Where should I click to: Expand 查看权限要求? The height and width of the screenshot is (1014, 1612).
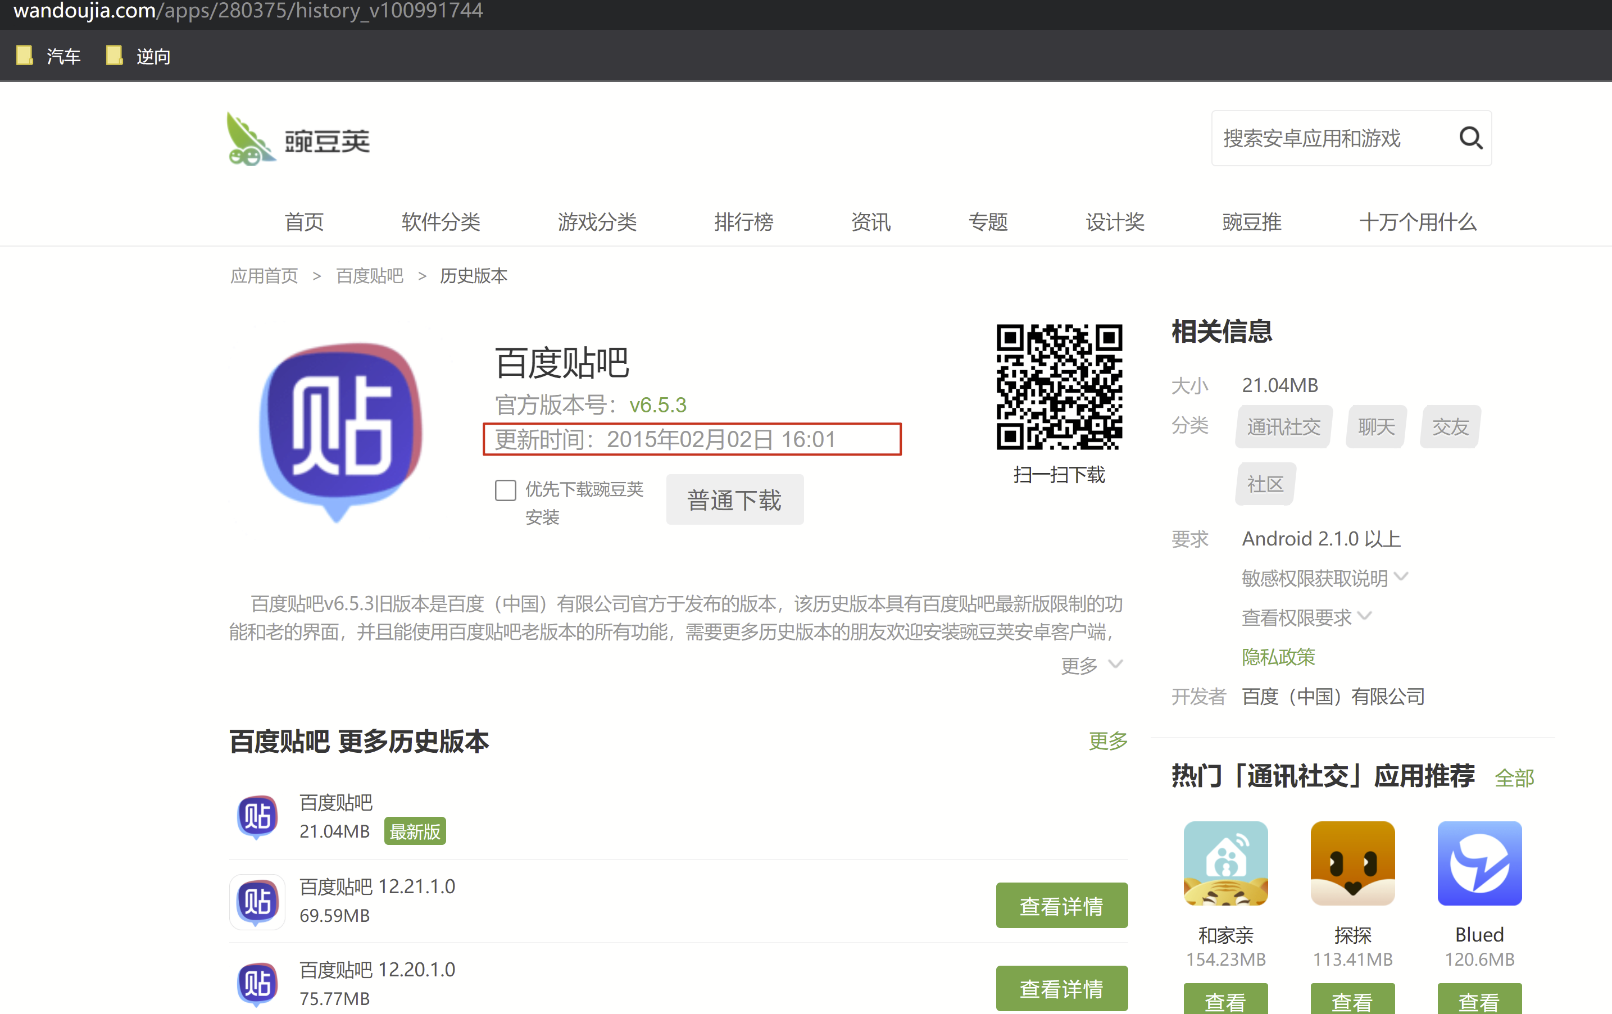pyautogui.click(x=1306, y=617)
